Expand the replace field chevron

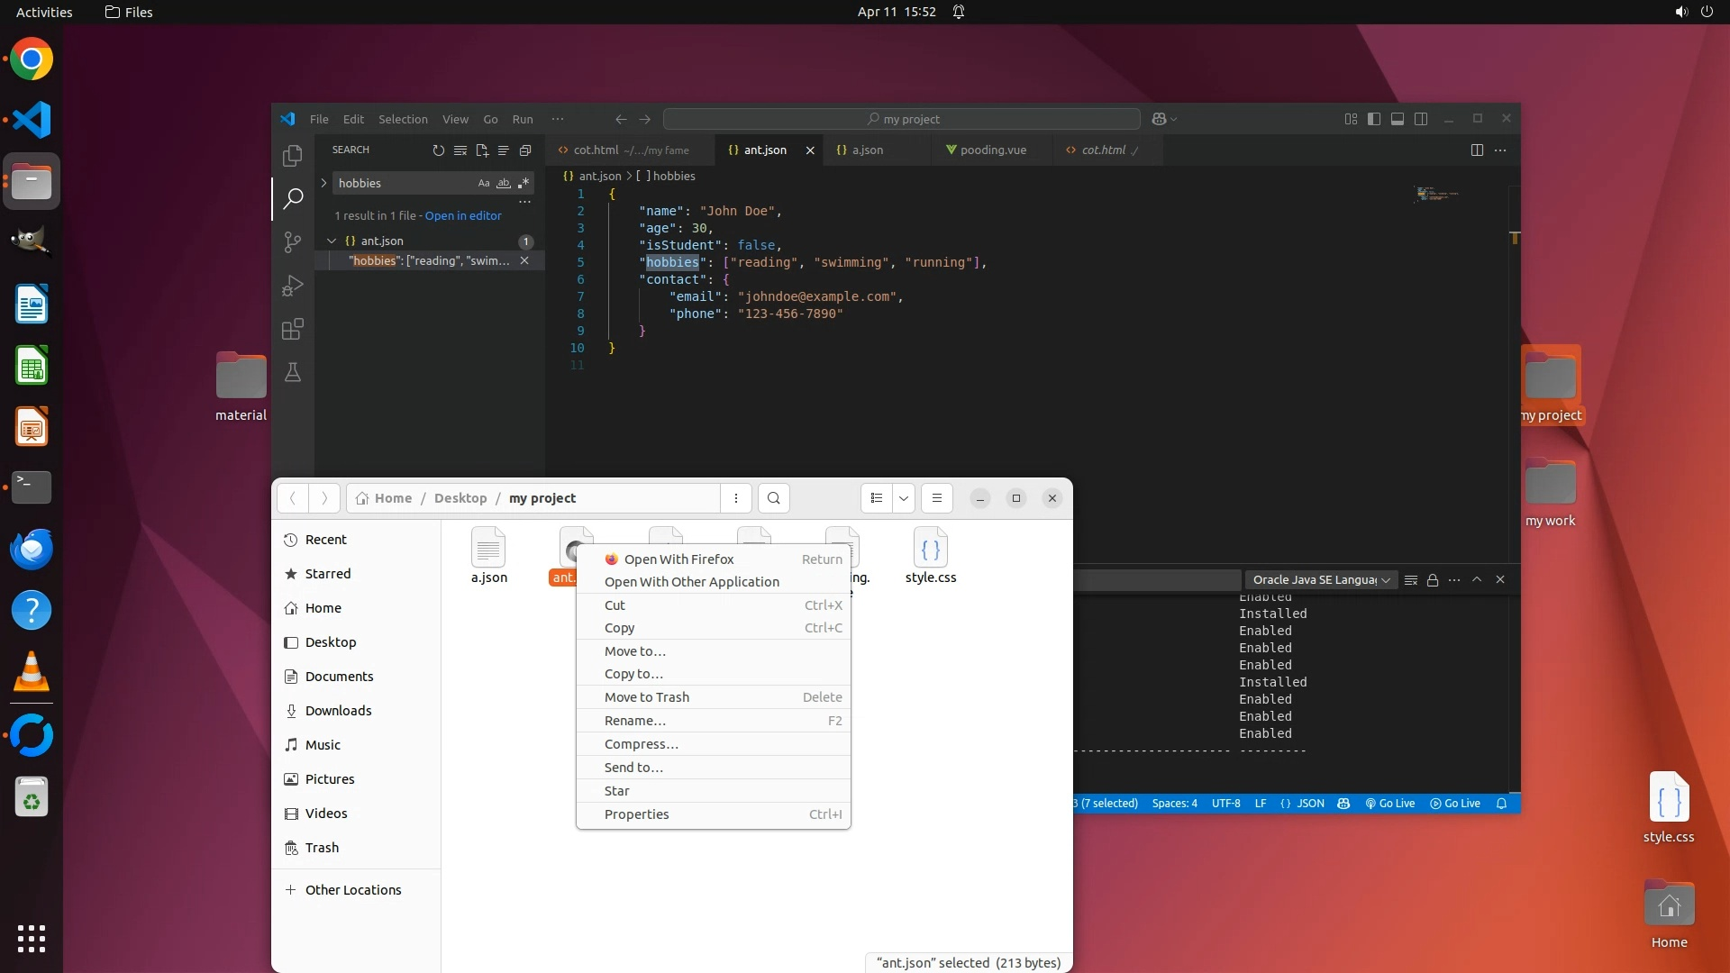[323, 183]
